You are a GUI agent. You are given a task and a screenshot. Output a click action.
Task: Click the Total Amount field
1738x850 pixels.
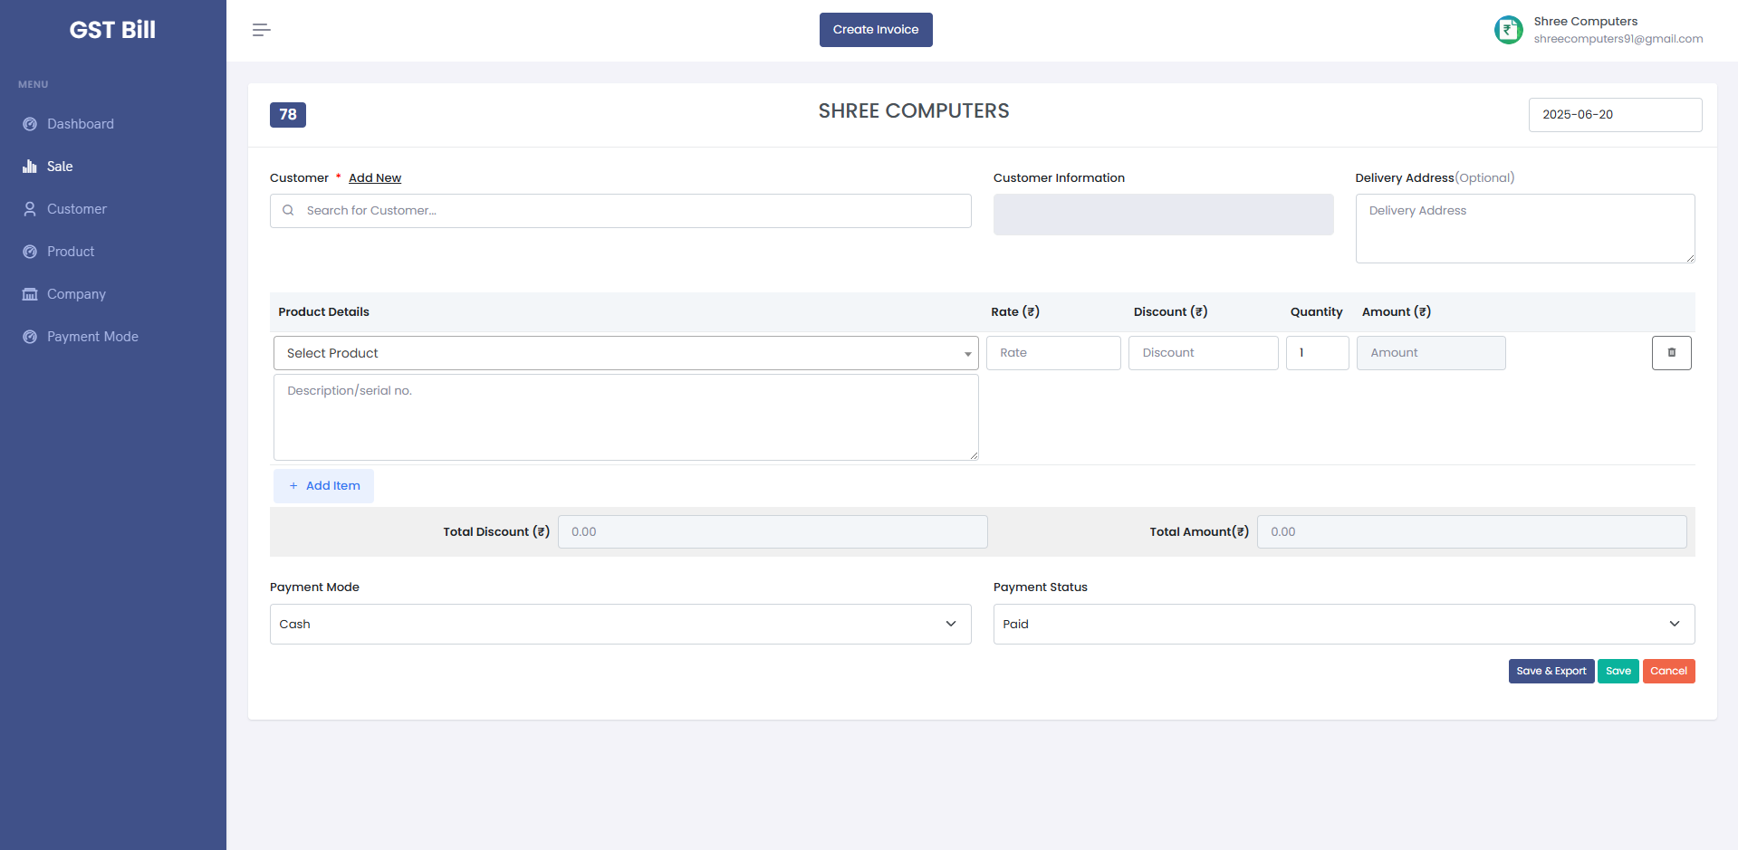point(1472,531)
